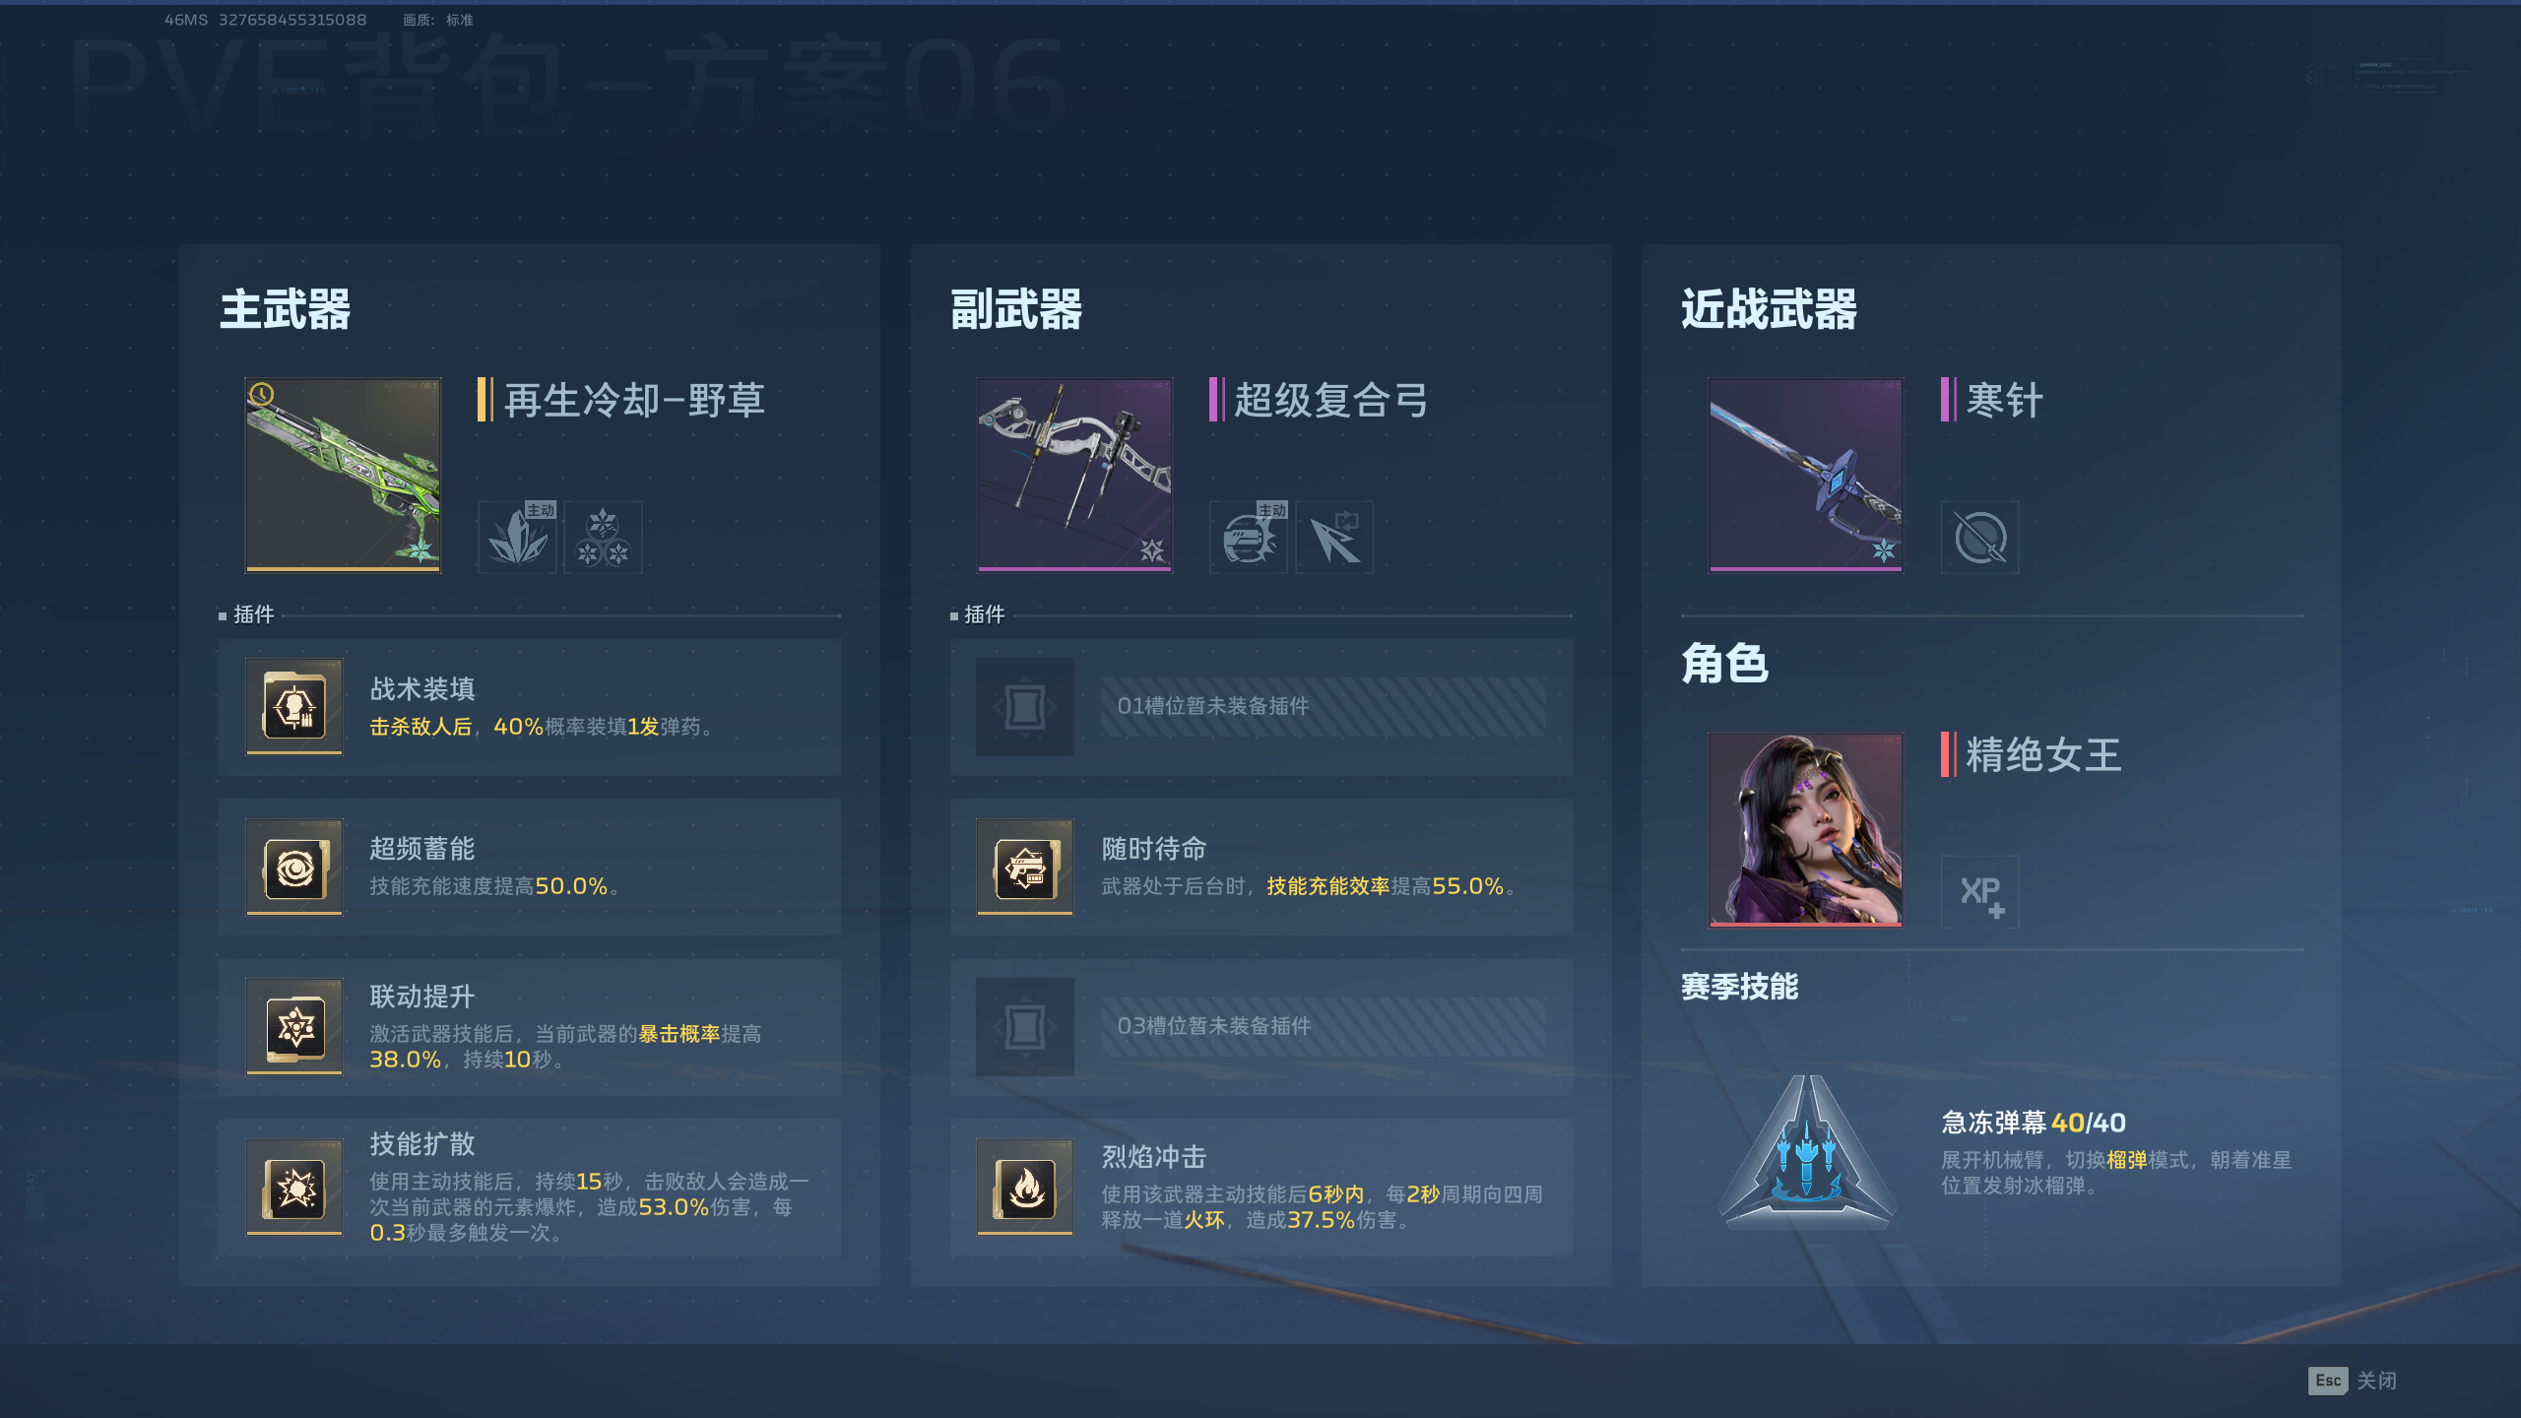Select the 超频蓄能 plugin icon
Viewport: 2521px width, 1418px height.
(294, 867)
